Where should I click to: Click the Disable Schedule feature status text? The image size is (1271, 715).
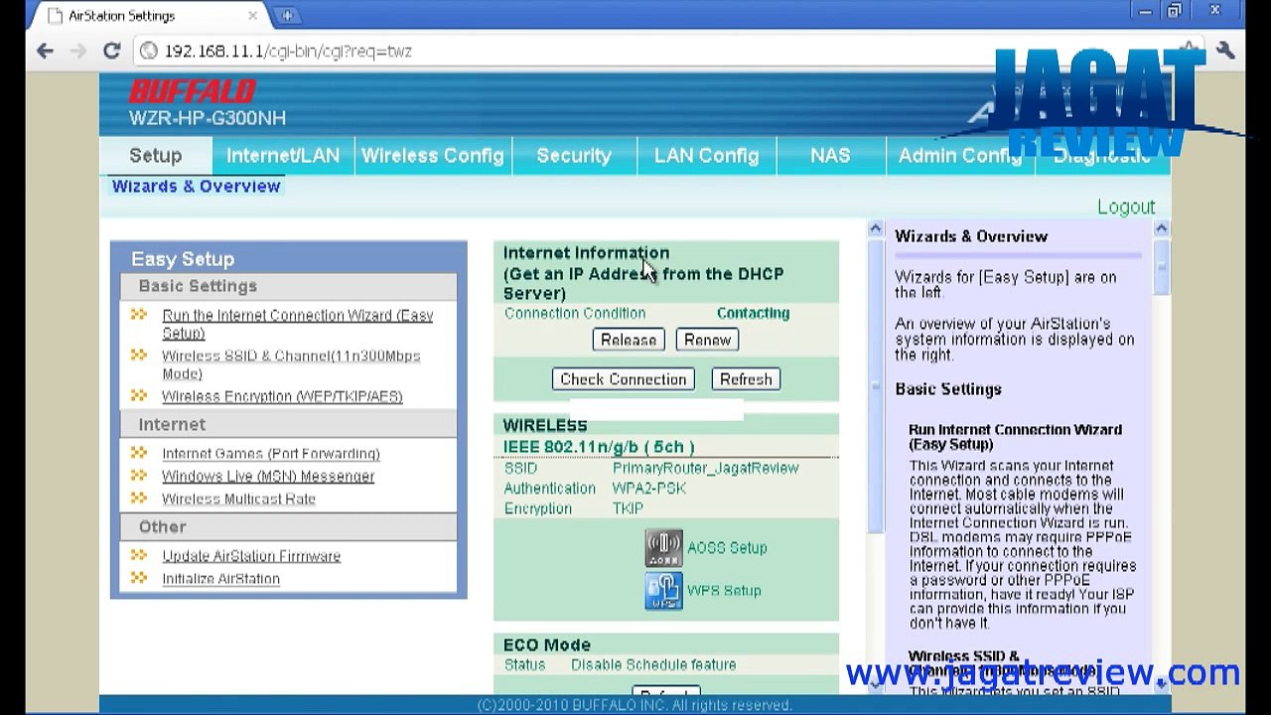click(x=653, y=664)
